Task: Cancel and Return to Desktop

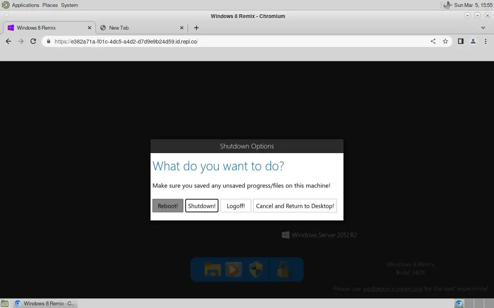Action: [295, 206]
